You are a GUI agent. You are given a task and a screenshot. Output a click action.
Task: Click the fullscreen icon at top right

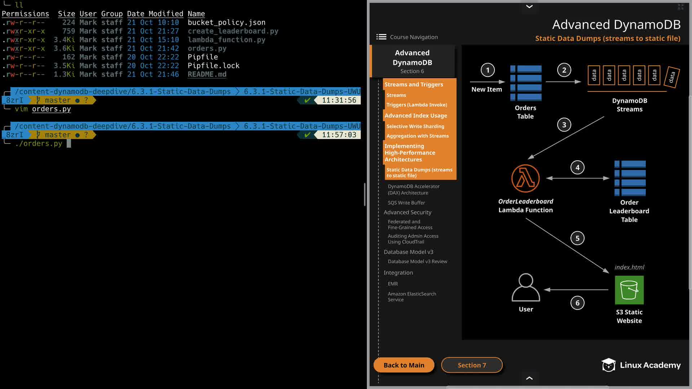(x=680, y=7)
